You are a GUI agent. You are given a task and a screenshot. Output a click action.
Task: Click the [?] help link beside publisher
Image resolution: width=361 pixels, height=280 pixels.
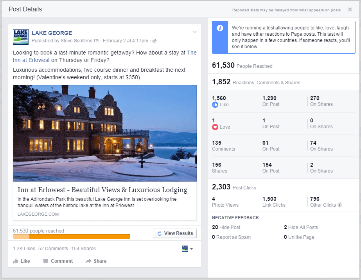click(97, 41)
